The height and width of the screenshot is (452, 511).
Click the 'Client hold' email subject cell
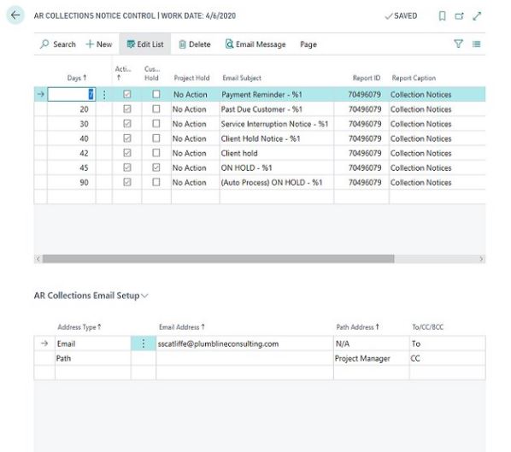276,153
